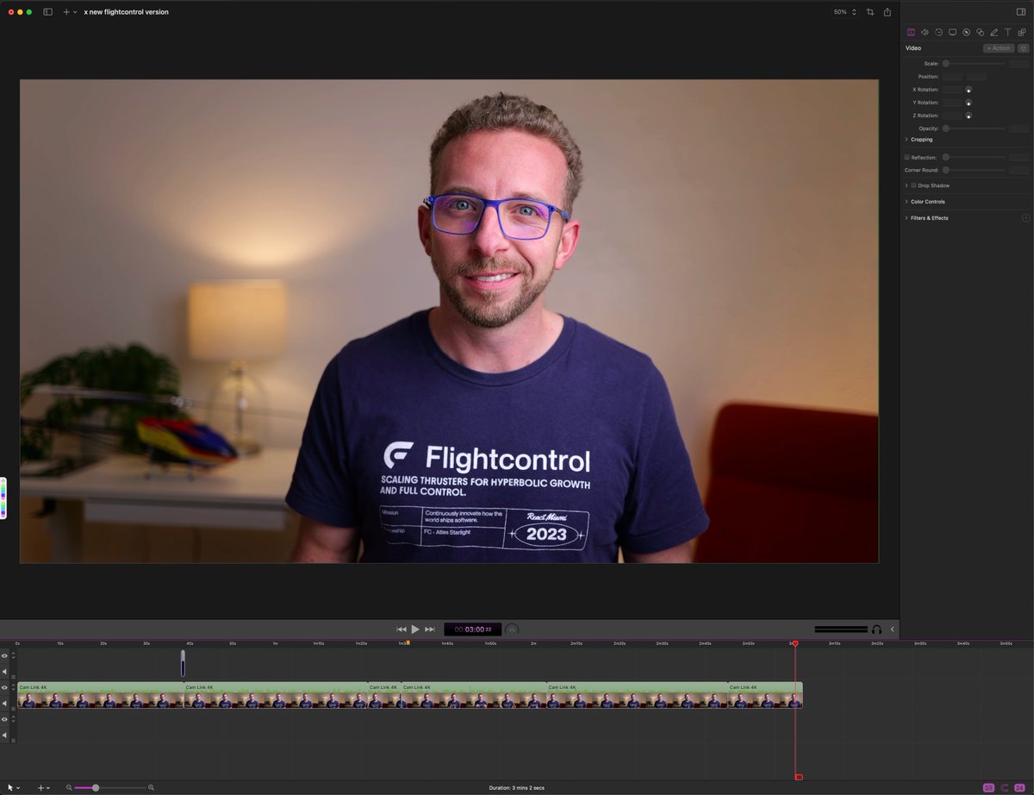Image resolution: width=1034 pixels, height=795 pixels.
Task: Click the Z Rotation dial
Action: (x=969, y=116)
